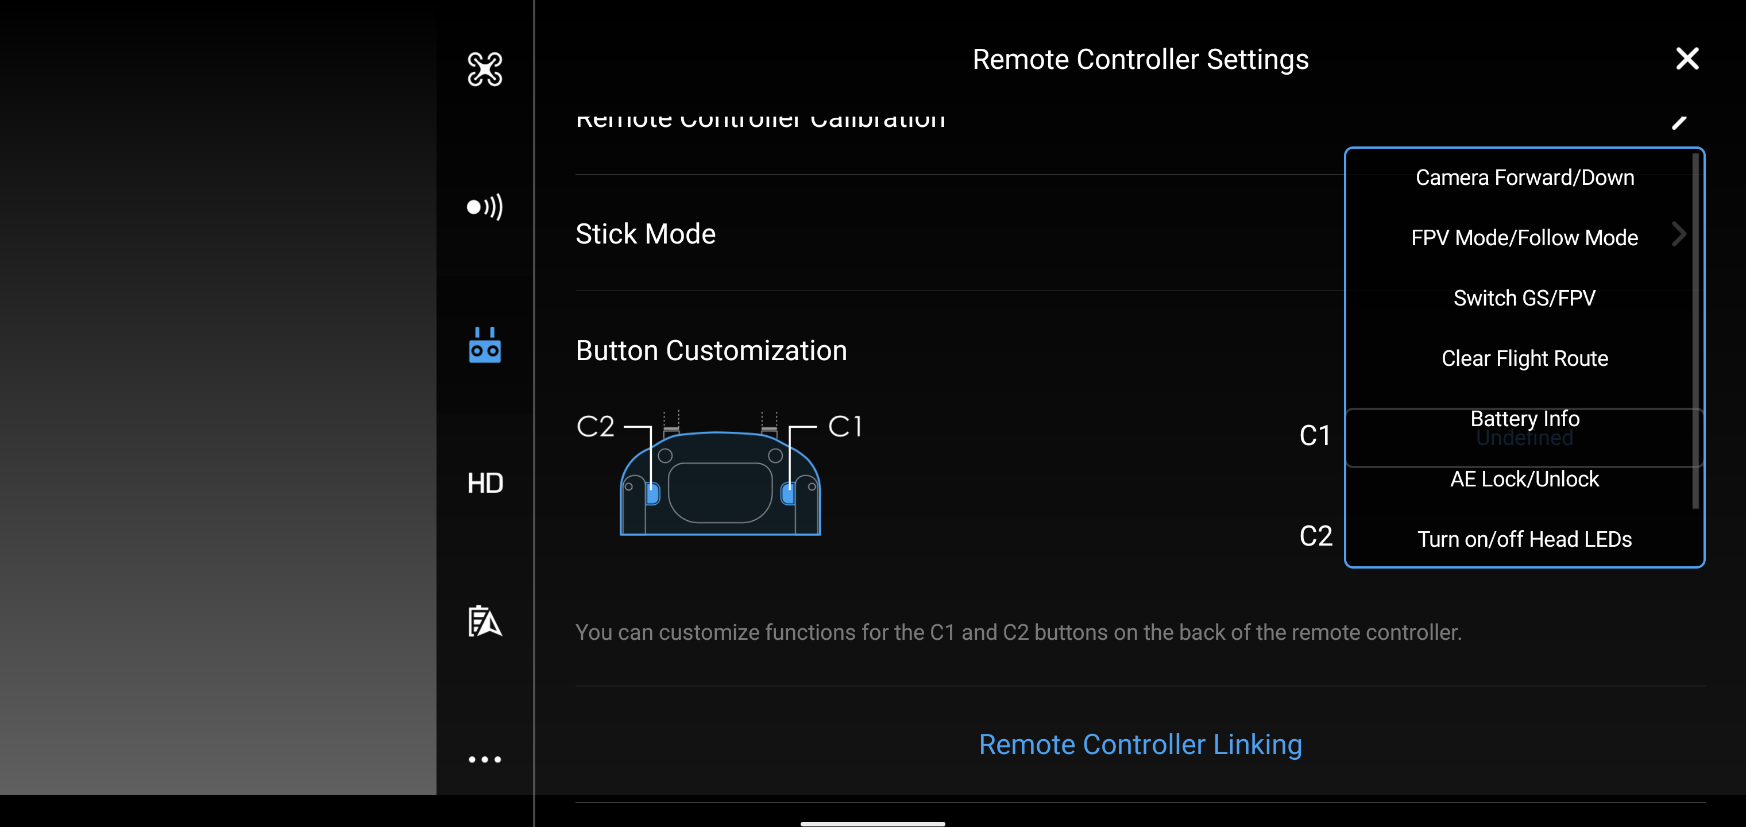Open the aircraft settings drone icon
The height and width of the screenshot is (827, 1746).
[x=485, y=69]
